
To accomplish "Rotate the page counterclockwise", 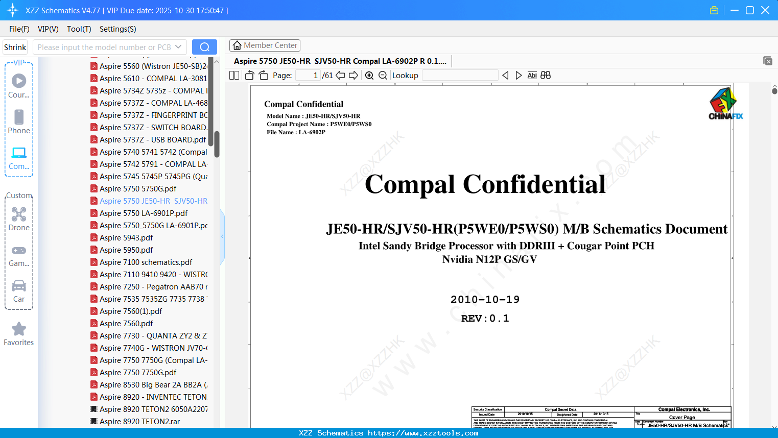I will click(x=250, y=76).
